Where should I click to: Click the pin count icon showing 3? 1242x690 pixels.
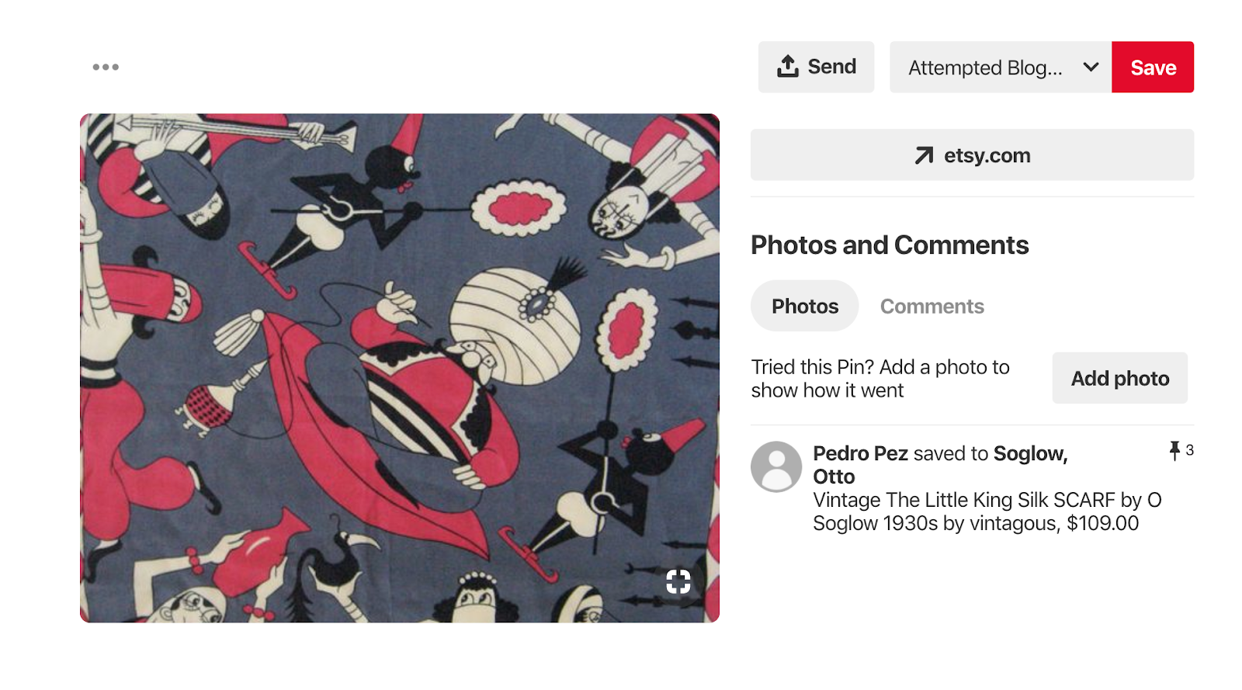1174,451
